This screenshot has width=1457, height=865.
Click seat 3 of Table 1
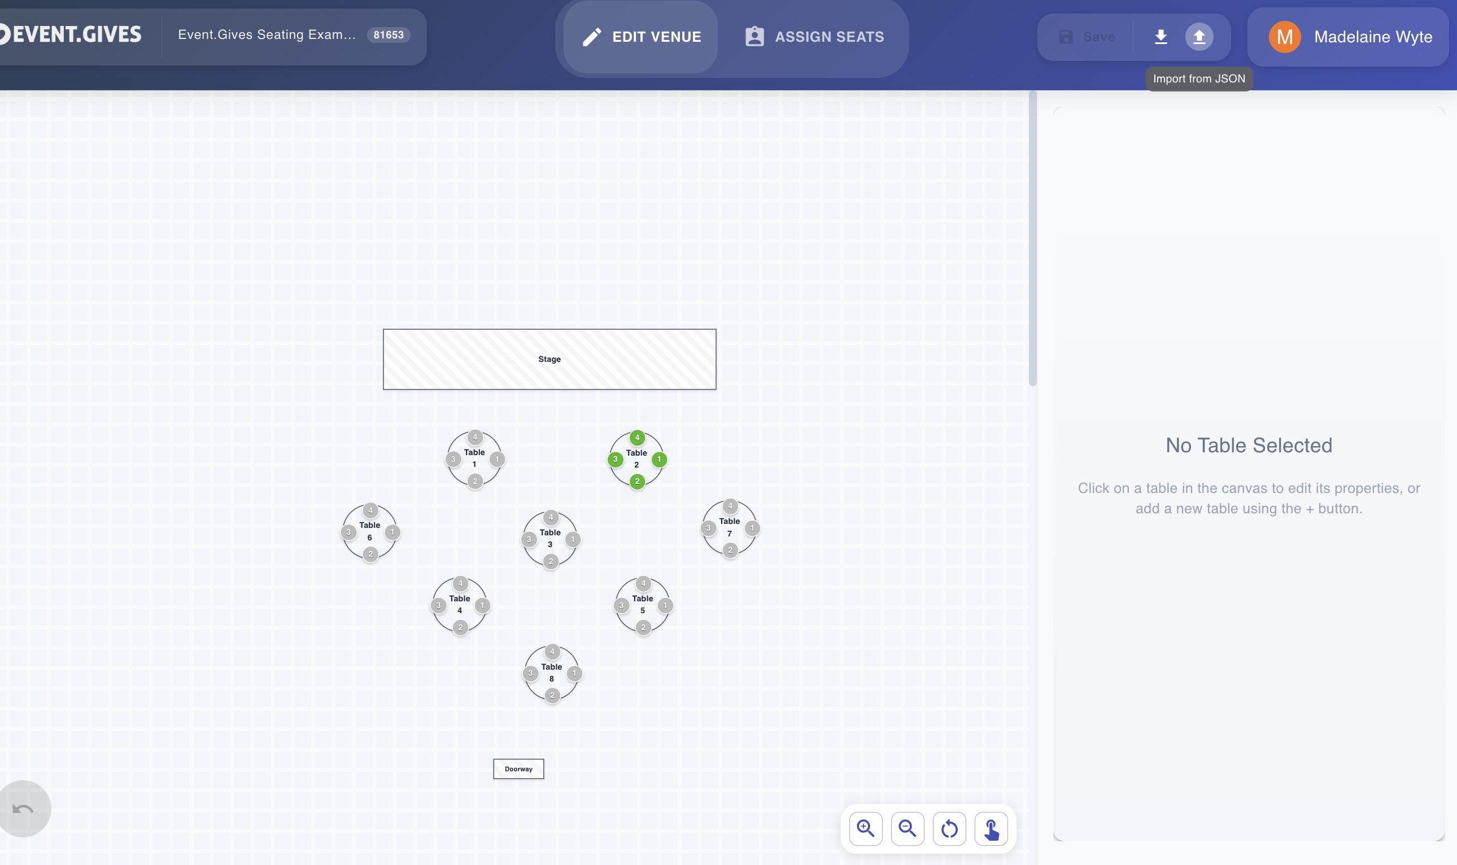[x=453, y=458]
